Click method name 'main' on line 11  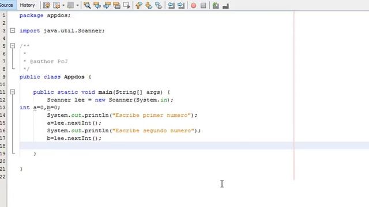click(x=105, y=92)
